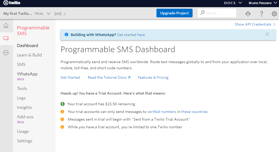Click 'Your trial account has $15.50 remaining'

101,104
